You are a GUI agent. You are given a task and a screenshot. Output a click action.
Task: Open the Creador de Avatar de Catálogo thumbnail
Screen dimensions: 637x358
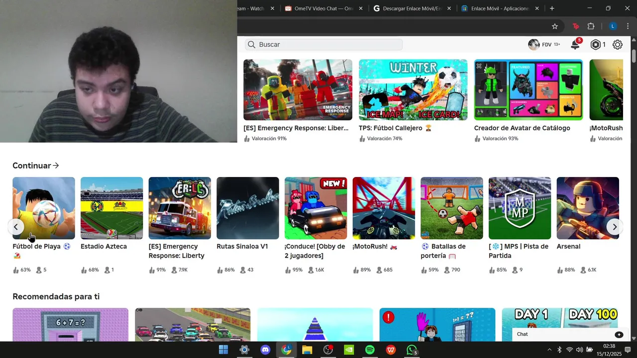coord(529,90)
